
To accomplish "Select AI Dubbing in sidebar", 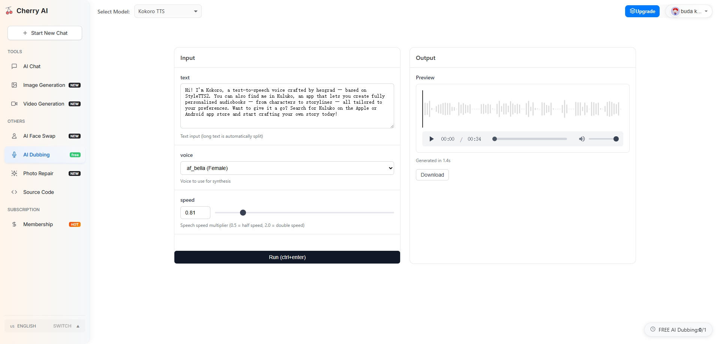I will point(45,155).
